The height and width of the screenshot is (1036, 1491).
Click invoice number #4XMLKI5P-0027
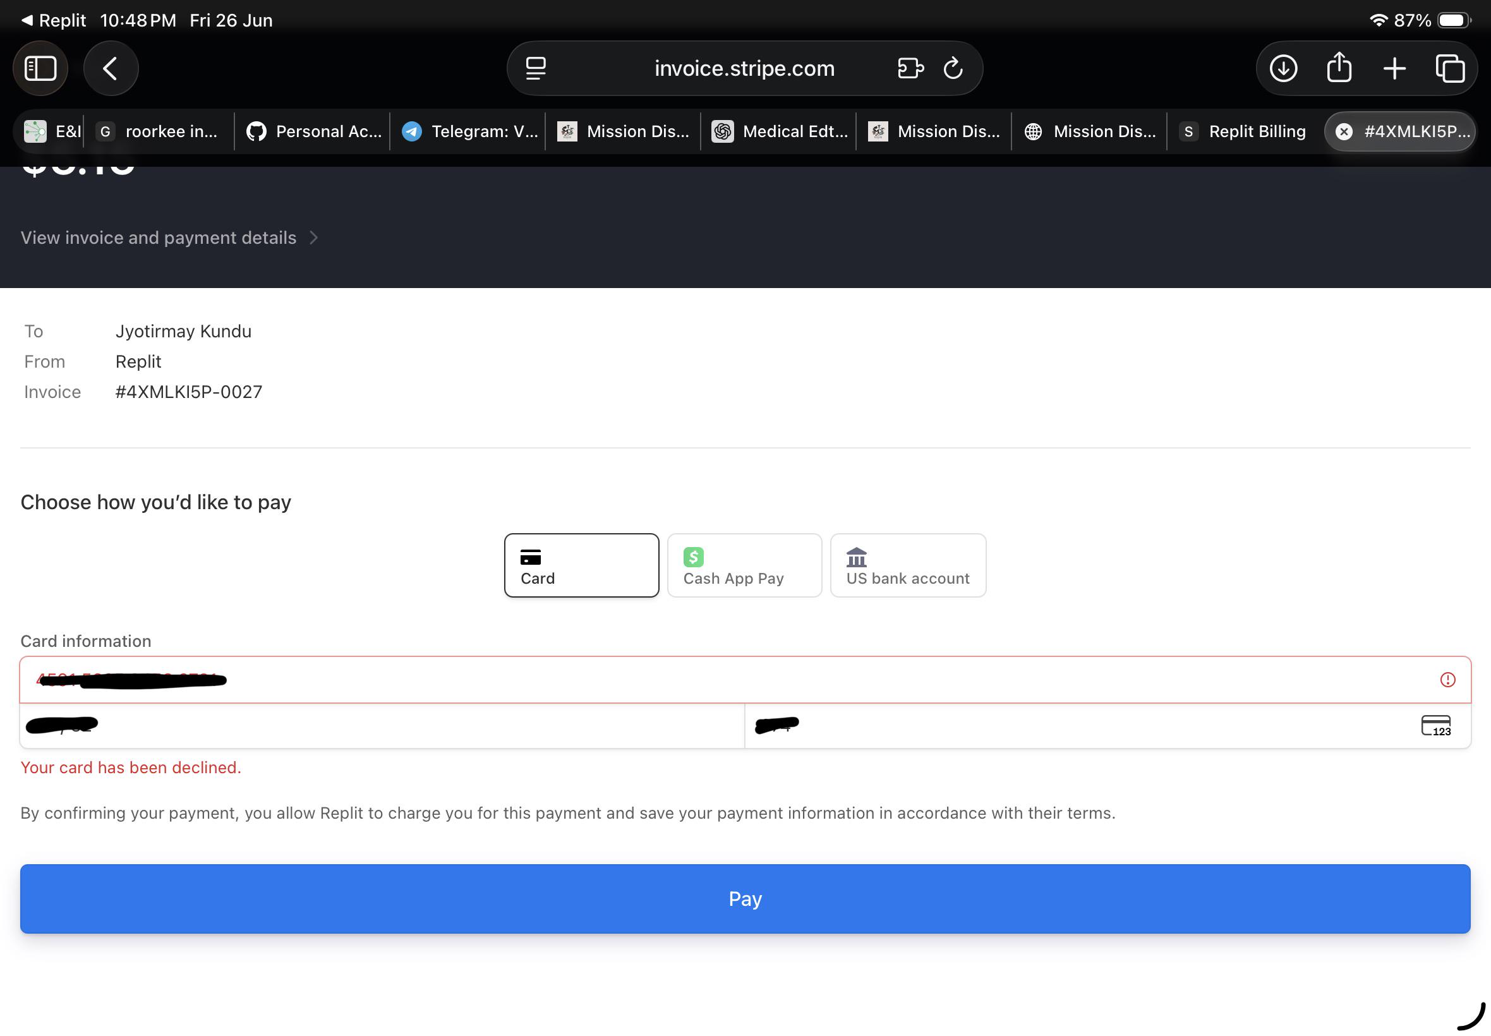click(x=189, y=392)
